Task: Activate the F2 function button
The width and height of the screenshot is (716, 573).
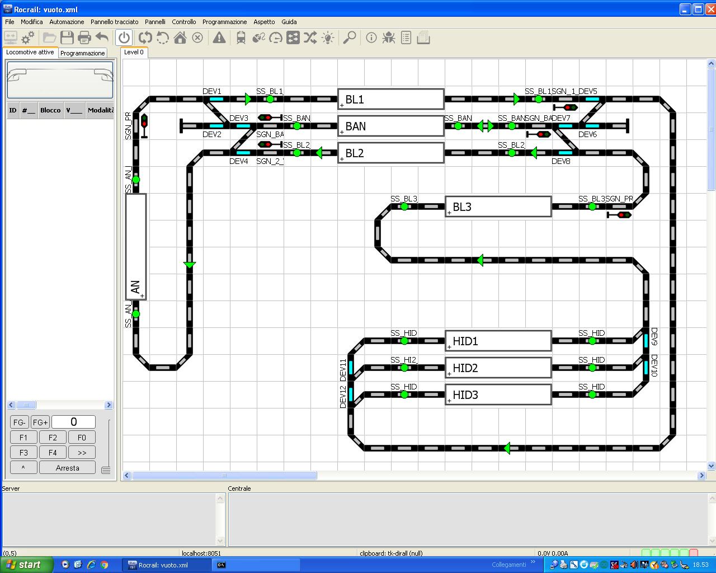Action: click(53, 438)
